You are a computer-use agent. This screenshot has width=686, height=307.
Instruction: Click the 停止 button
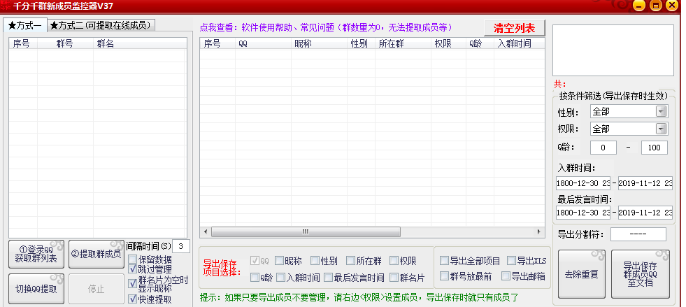coord(97,289)
